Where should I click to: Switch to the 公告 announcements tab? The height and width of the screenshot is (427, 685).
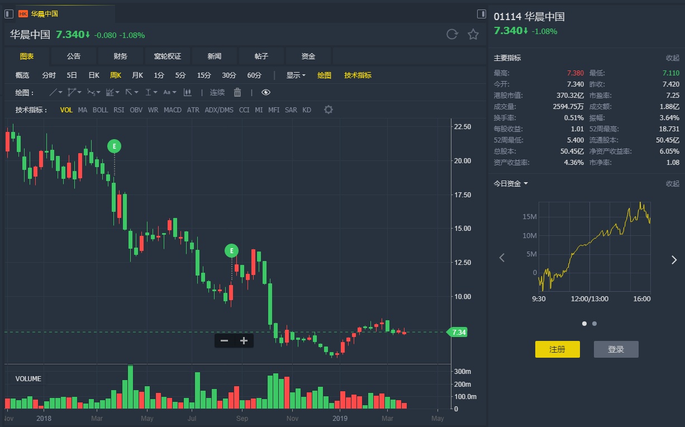[74, 56]
